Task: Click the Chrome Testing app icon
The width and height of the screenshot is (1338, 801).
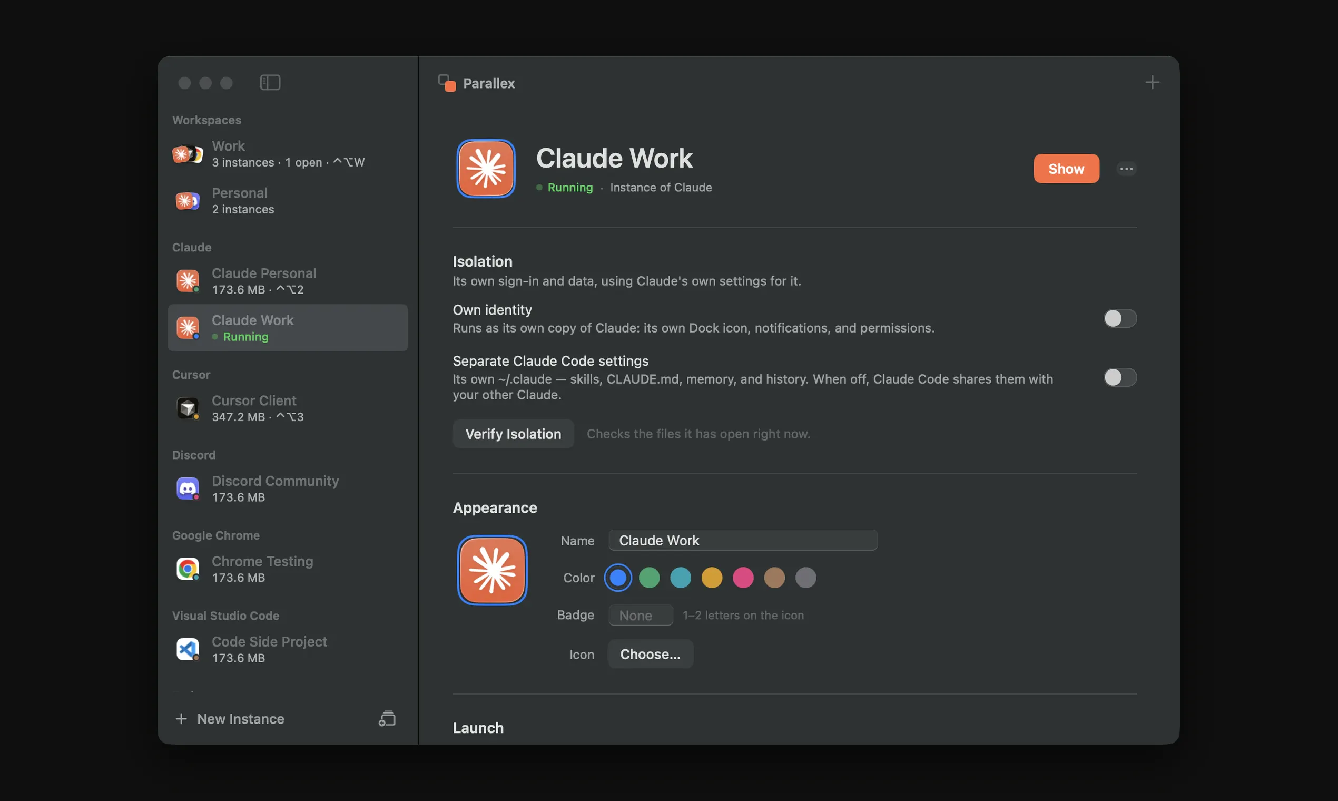Action: 187,569
